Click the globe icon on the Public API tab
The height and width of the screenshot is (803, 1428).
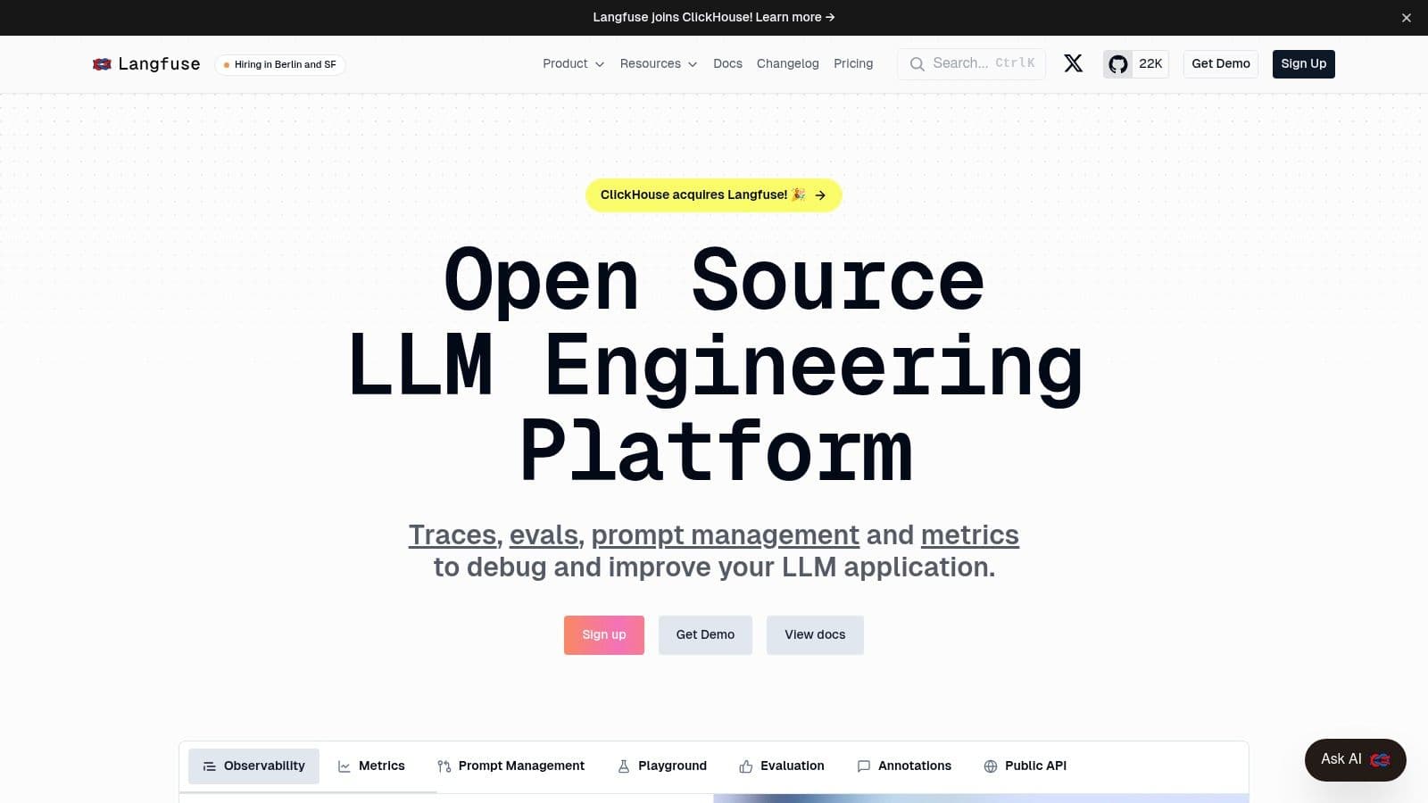click(989, 766)
